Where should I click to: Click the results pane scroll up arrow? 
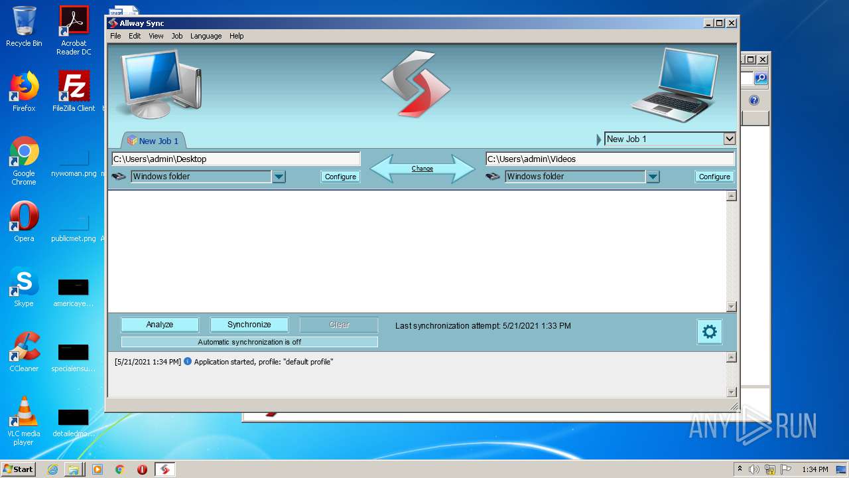pos(732,196)
